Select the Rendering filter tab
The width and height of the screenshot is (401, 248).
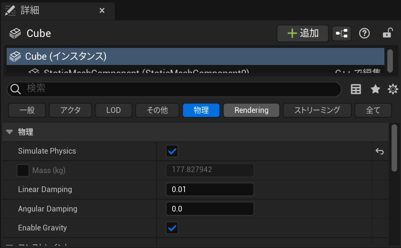[x=252, y=110]
